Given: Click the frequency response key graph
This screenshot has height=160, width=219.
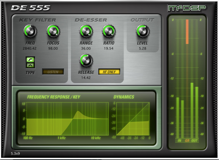Looking at the screenshot, I should tap(67, 119).
